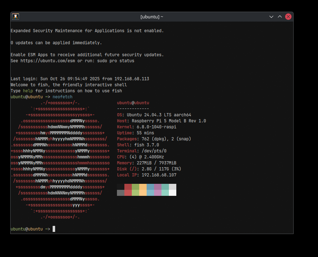Click the black swatch in top palette row
This screenshot has width=318, height=257.
point(121,187)
